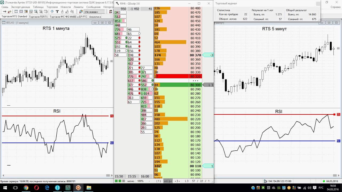Click the second green square in QScalp status bar
Screen dimensions: 342x192
(120, 181)
